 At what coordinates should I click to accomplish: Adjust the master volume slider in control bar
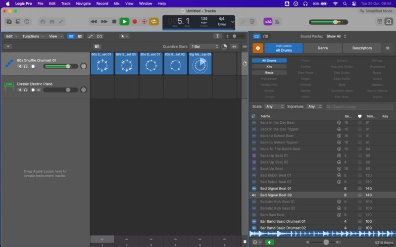[328, 22]
